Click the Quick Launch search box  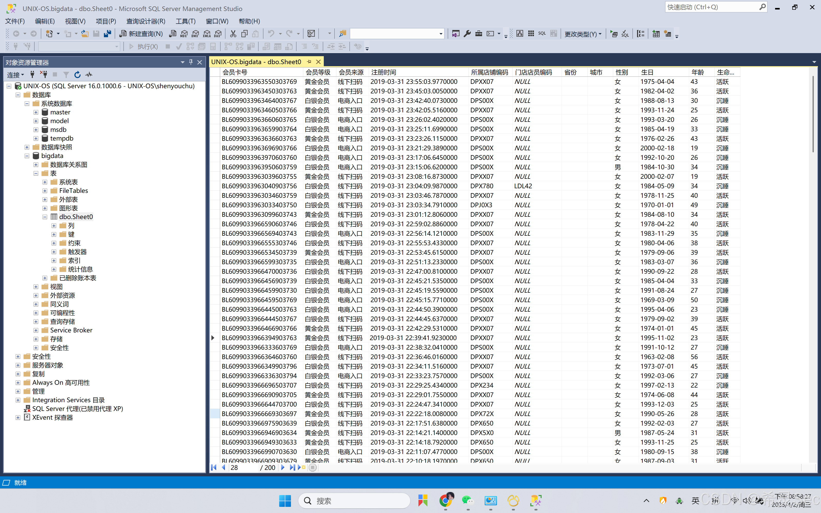[x=712, y=7]
